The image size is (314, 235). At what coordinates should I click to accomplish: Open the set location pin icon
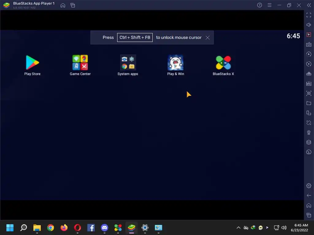point(309,132)
